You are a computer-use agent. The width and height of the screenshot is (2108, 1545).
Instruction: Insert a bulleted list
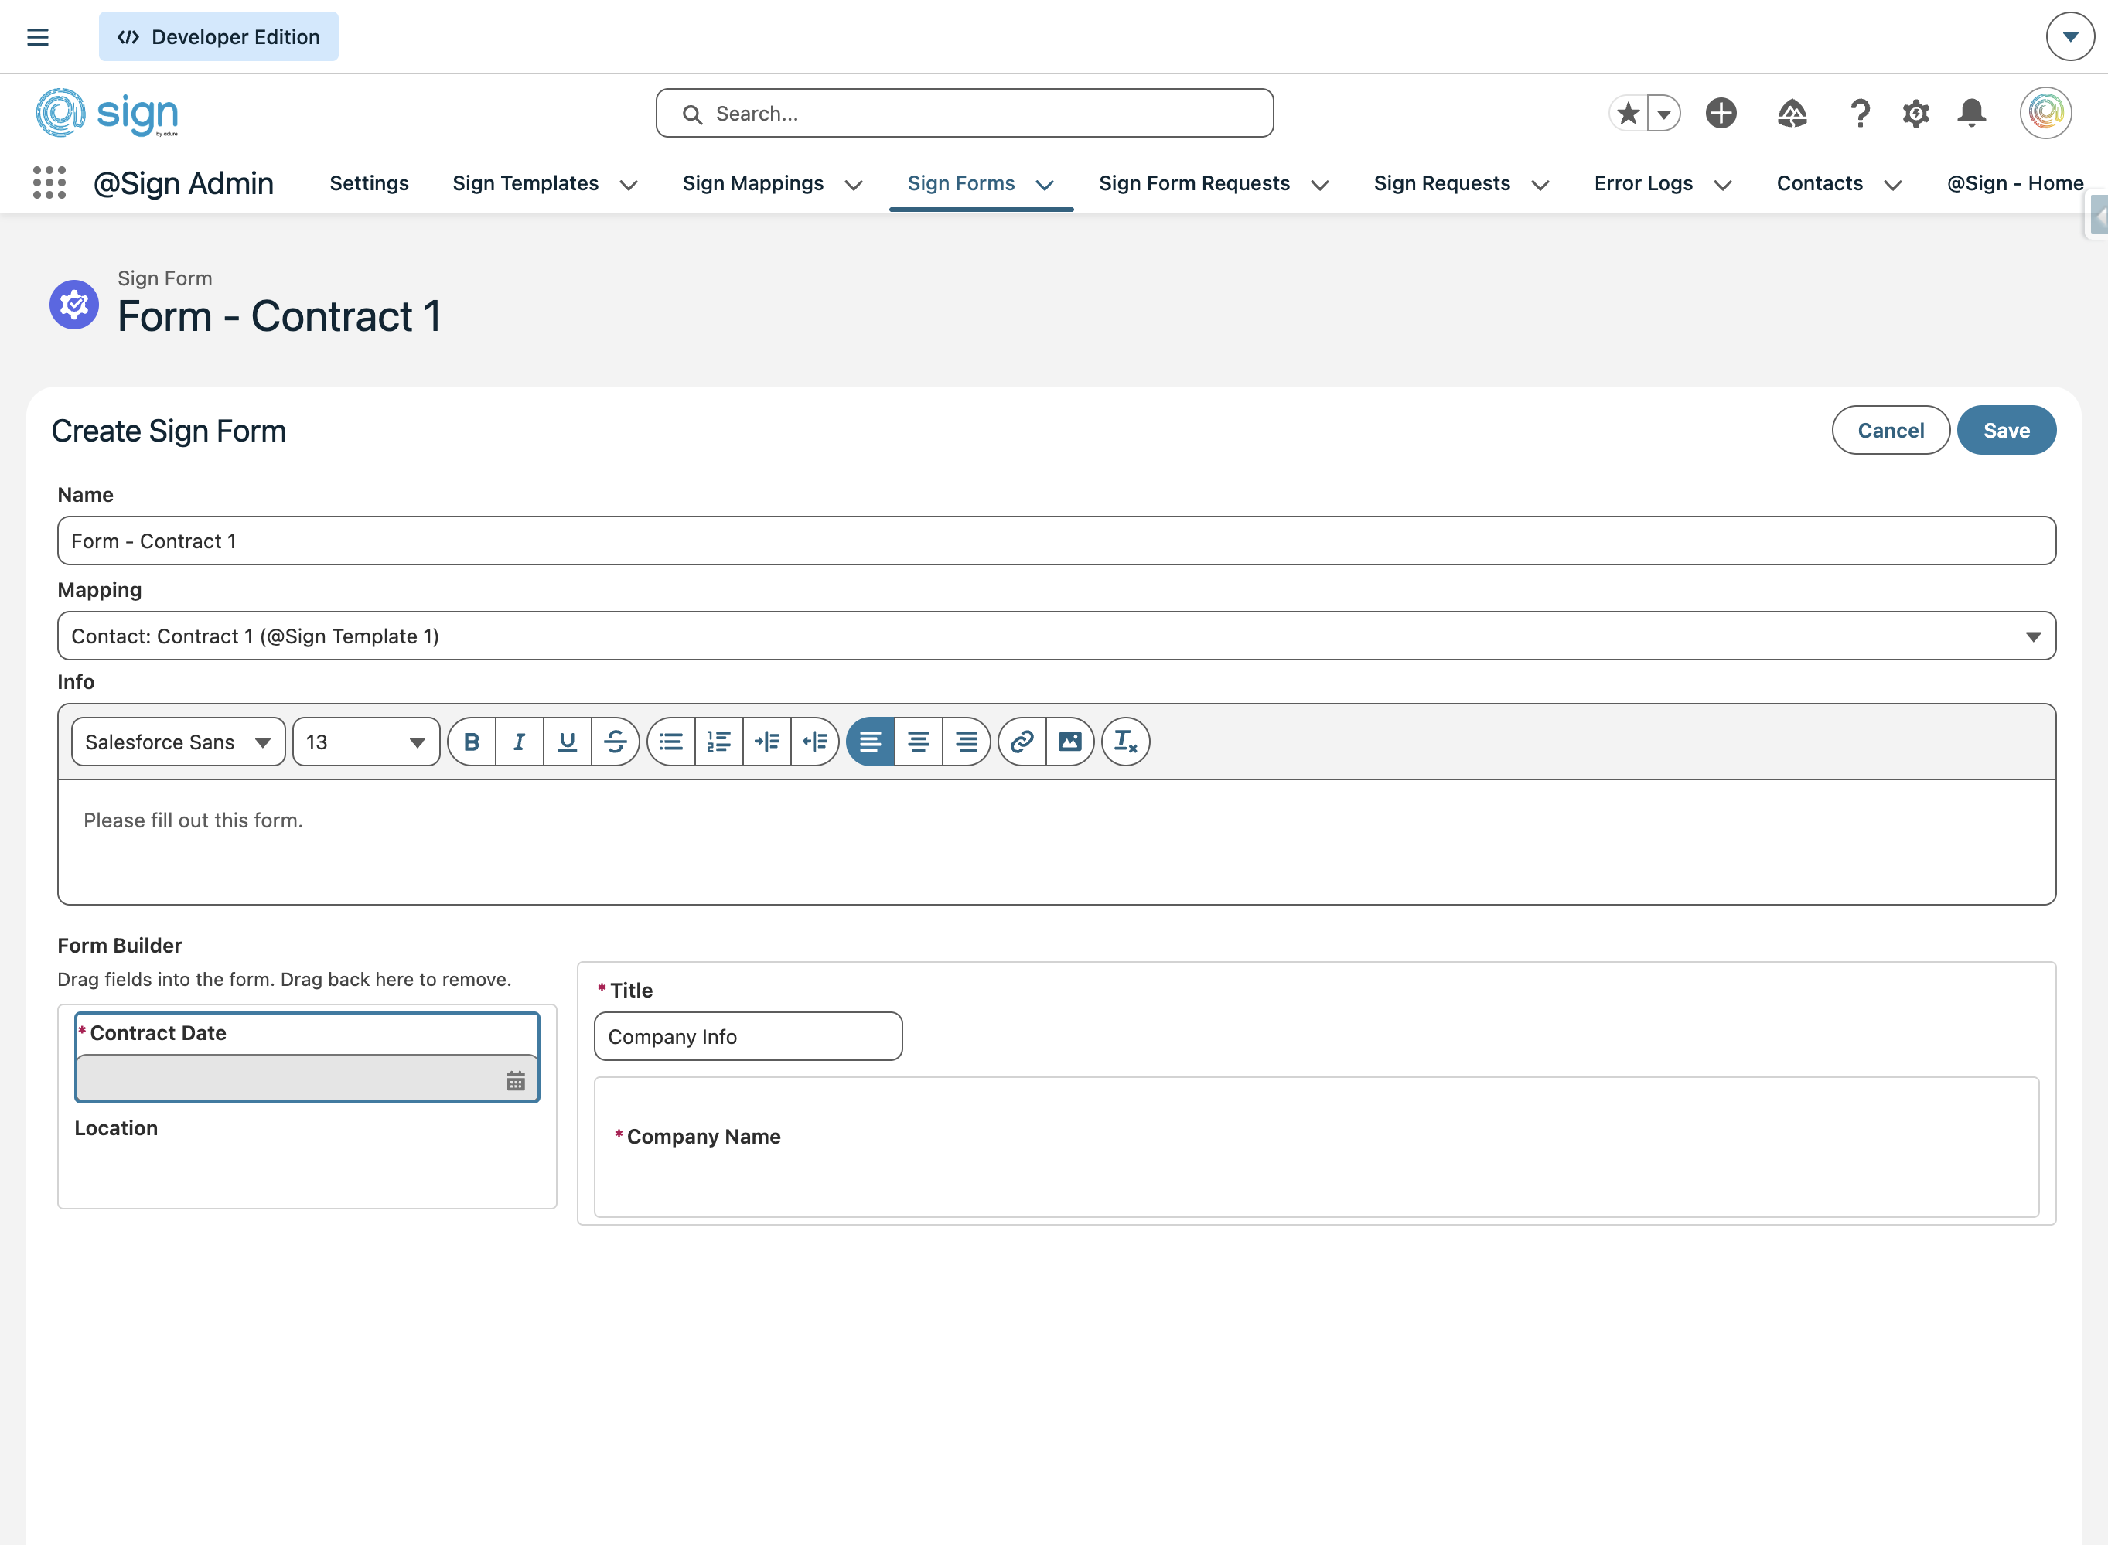coord(670,742)
